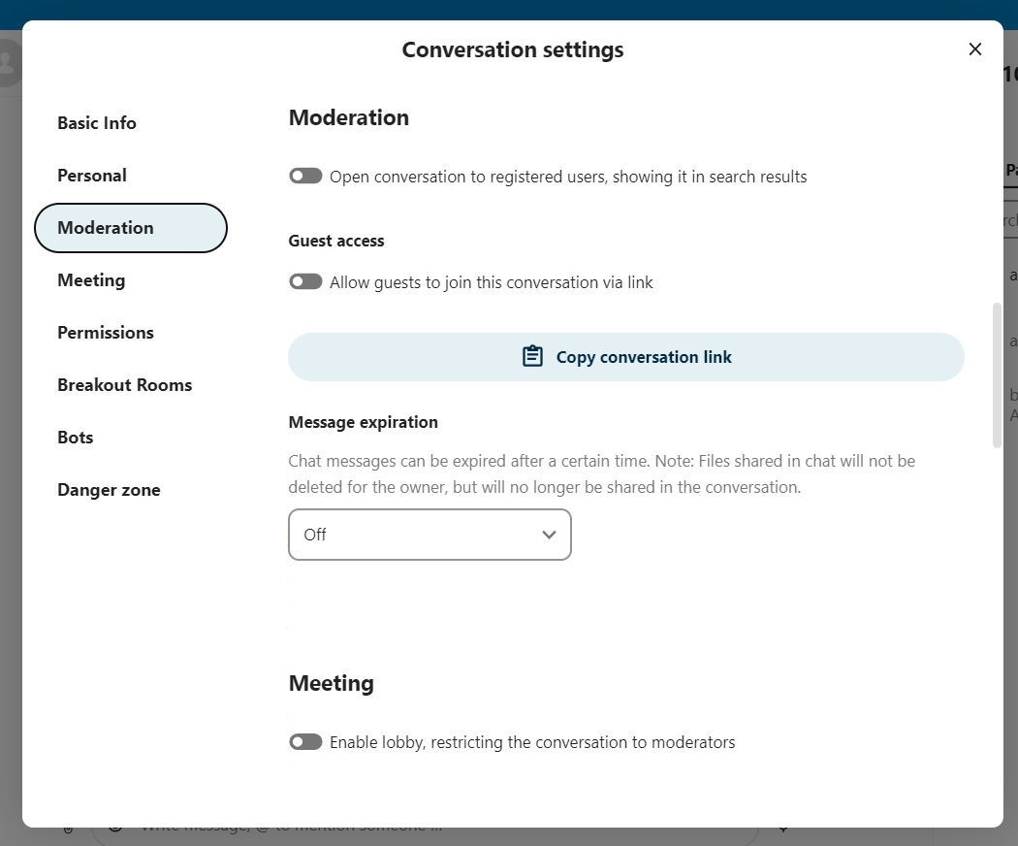The image size is (1018, 846).
Task: Click the Meeting heading in the content pane
Action: click(331, 683)
